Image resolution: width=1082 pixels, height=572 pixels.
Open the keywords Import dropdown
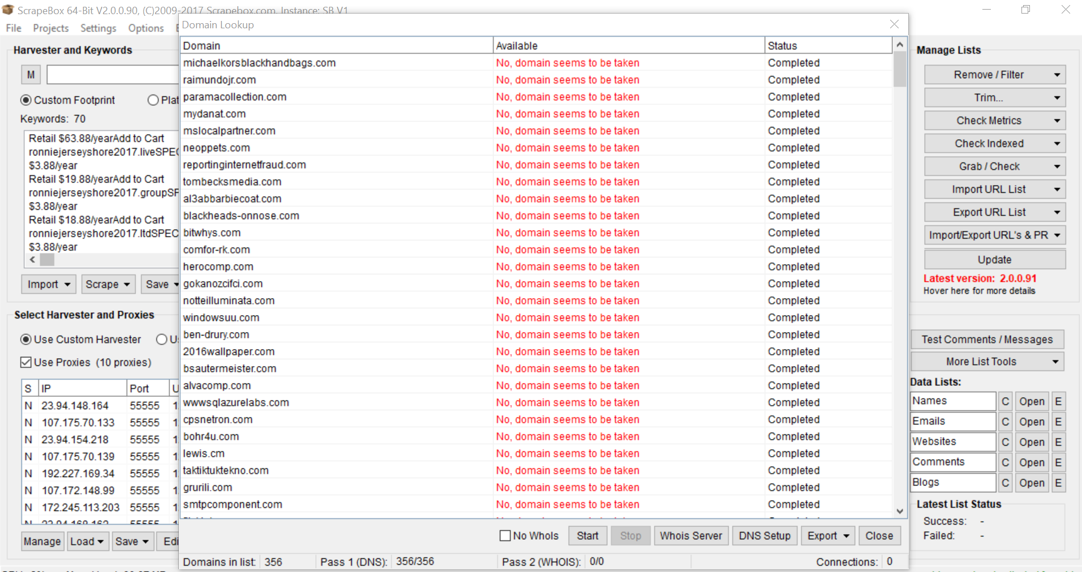pos(49,284)
